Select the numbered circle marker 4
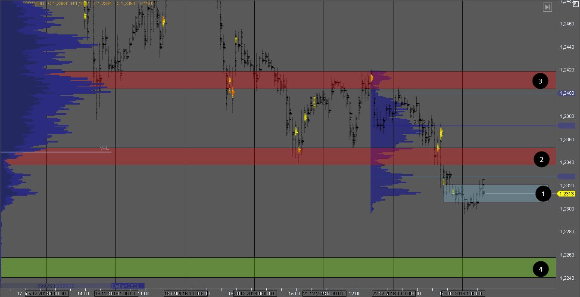This screenshot has width=580, height=297. coord(540,269)
